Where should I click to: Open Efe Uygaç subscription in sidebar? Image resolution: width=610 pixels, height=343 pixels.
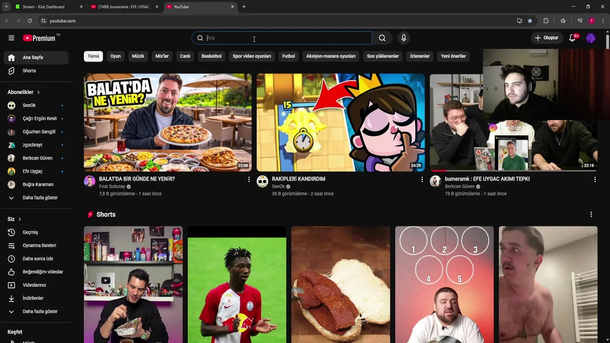point(37,171)
